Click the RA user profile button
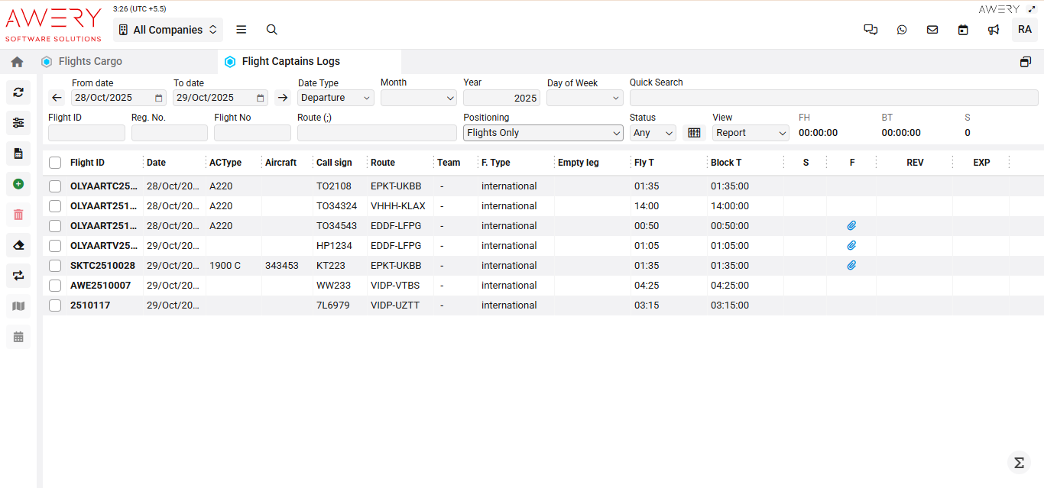The width and height of the screenshot is (1044, 488). (x=1024, y=30)
